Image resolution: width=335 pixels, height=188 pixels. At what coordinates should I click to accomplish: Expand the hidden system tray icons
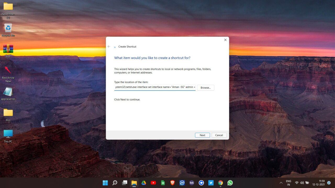click(281, 183)
